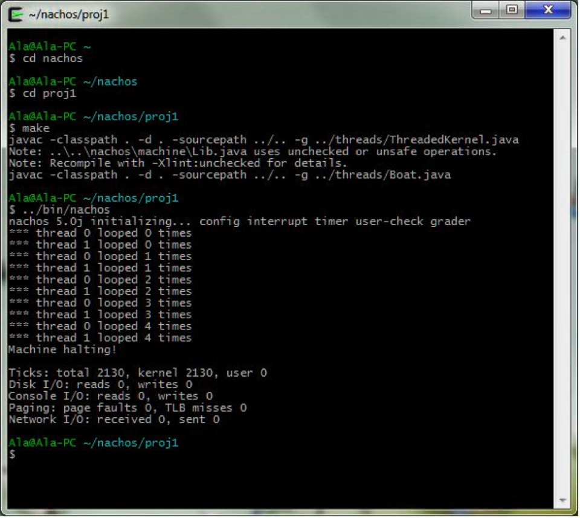Click the scrollbar up arrow
The image size is (580, 518).
click(x=562, y=37)
